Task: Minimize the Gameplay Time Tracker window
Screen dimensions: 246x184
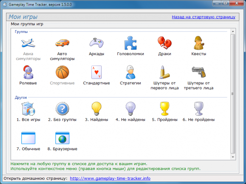Action: [x=217, y=4]
